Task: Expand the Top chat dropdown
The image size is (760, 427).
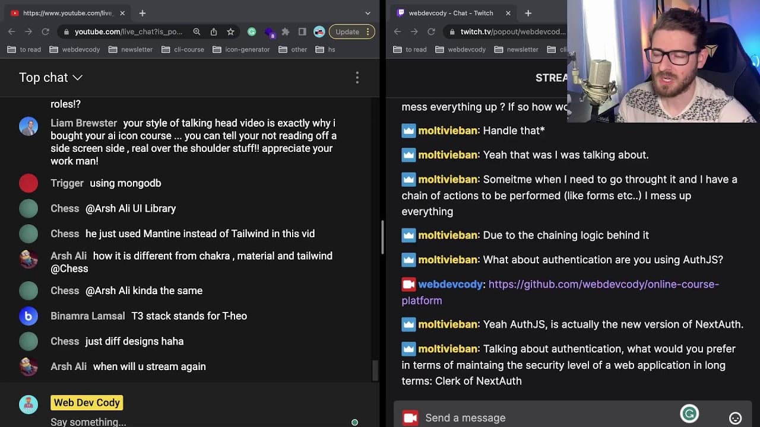Action: (x=50, y=78)
